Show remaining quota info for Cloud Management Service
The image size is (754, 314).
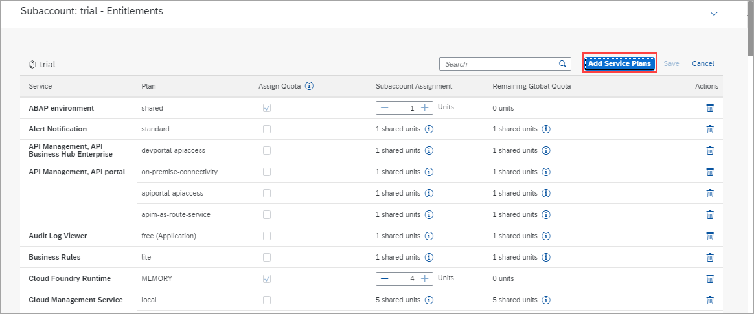(x=546, y=300)
